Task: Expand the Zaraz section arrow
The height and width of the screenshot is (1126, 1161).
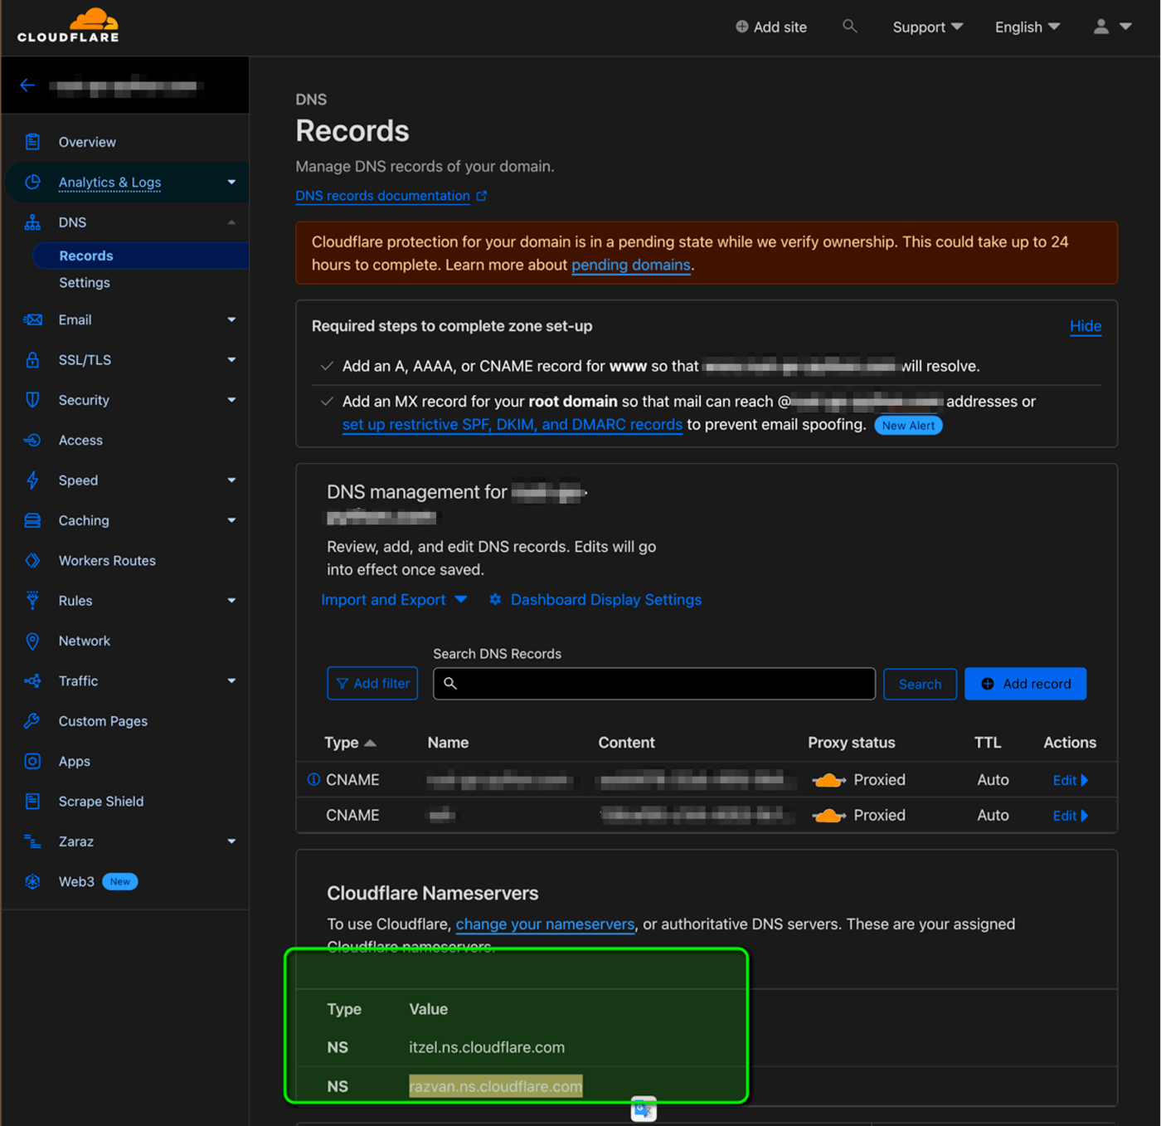Action: pyautogui.click(x=231, y=841)
